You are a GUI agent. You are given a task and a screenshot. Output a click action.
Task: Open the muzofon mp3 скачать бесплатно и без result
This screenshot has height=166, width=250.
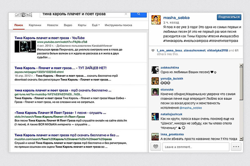click(x=67, y=135)
